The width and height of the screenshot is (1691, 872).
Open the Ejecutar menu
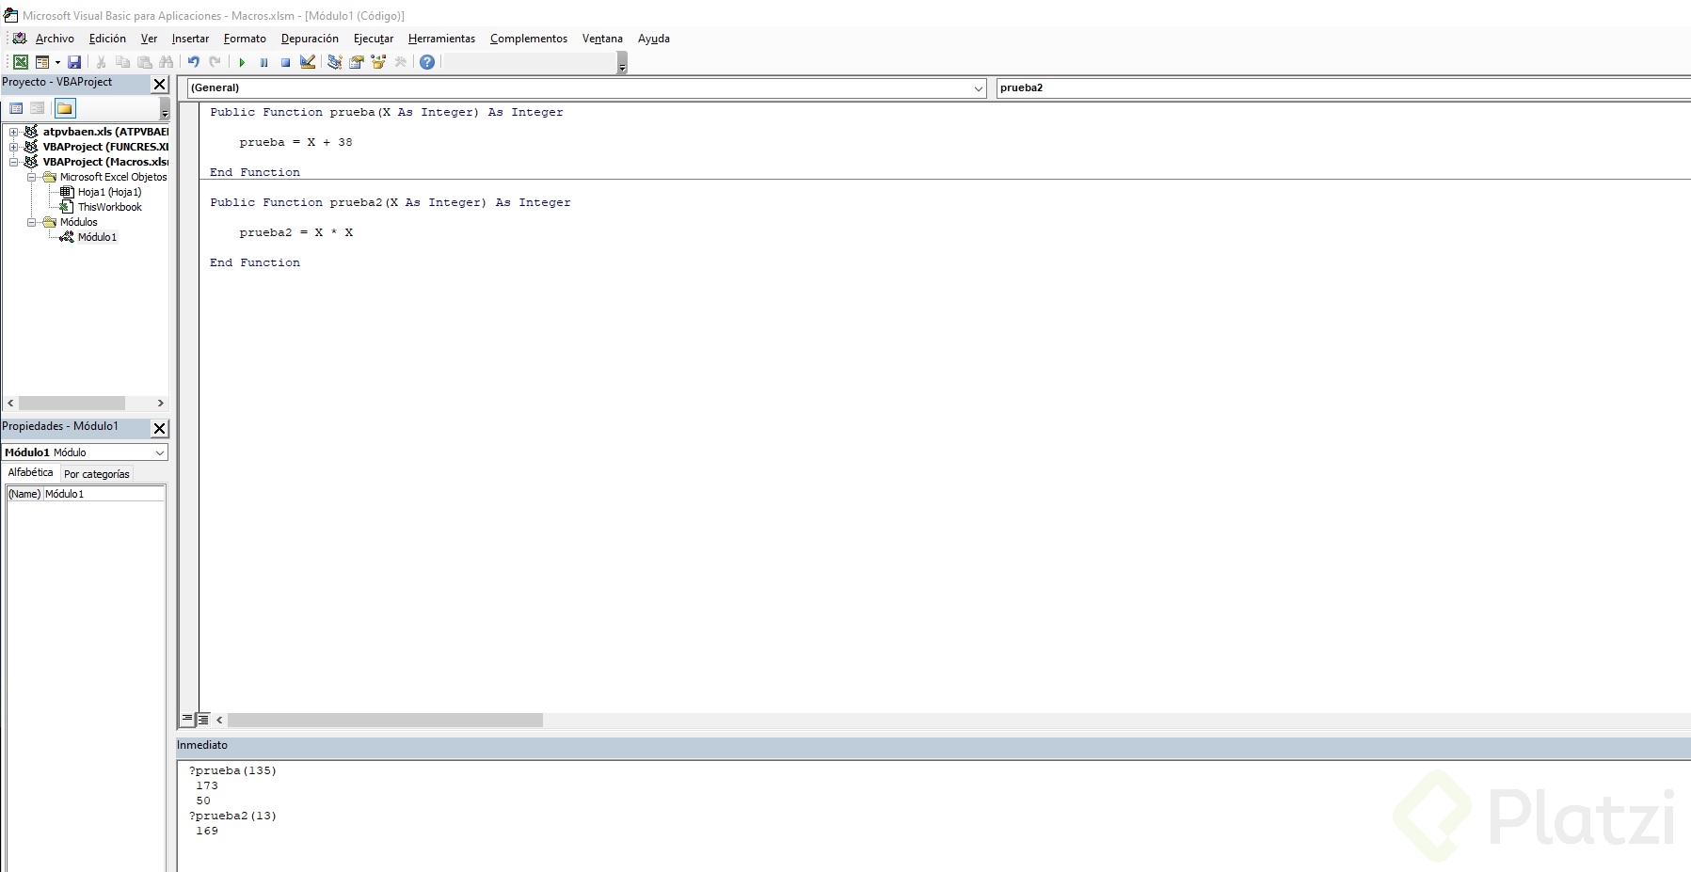tap(374, 39)
